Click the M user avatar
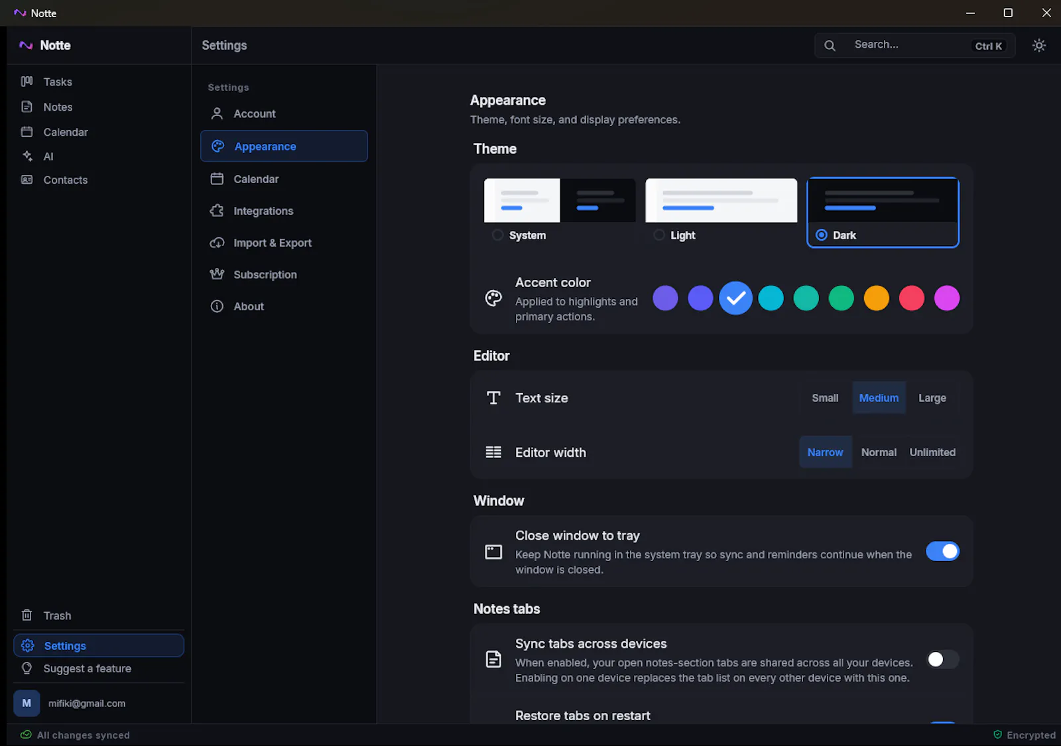The image size is (1061, 746). (x=27, y=703)
